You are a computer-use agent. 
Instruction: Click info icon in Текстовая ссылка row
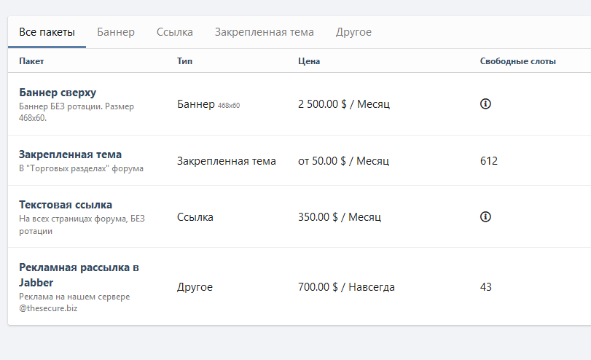485,216
